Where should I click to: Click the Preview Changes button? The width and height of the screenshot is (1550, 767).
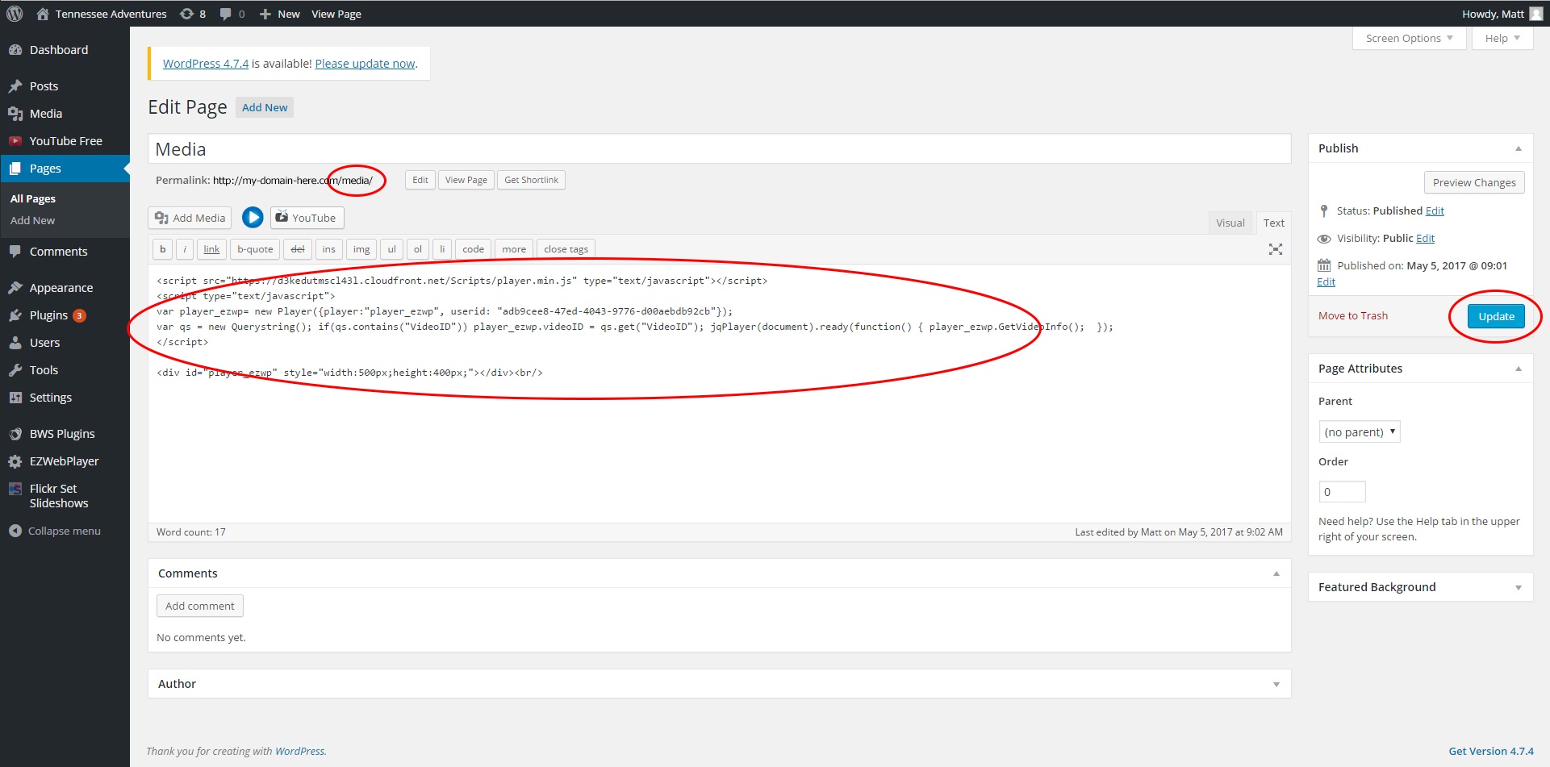(1474, 183)
